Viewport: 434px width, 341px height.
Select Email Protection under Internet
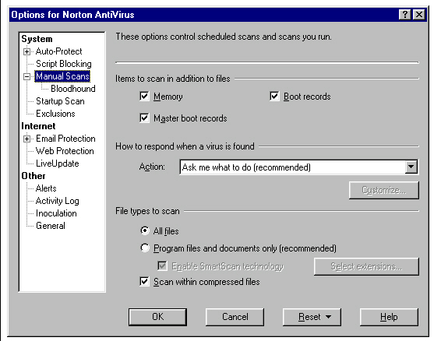65,139
